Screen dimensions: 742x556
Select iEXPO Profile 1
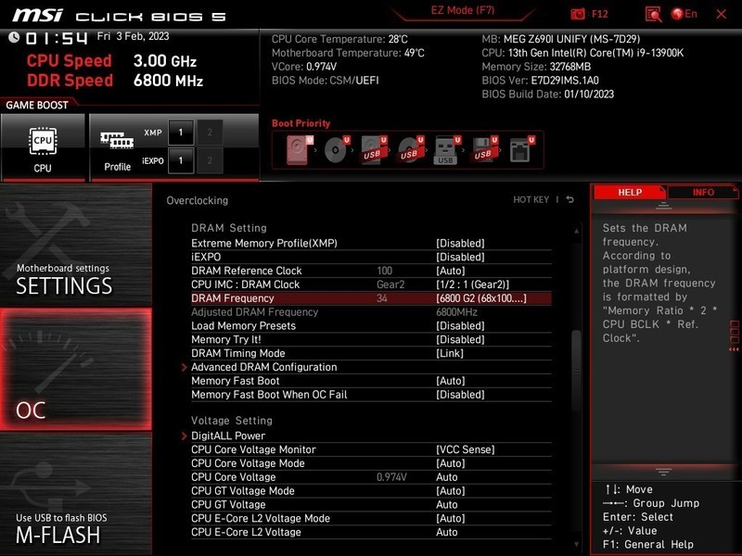(182, 159)
